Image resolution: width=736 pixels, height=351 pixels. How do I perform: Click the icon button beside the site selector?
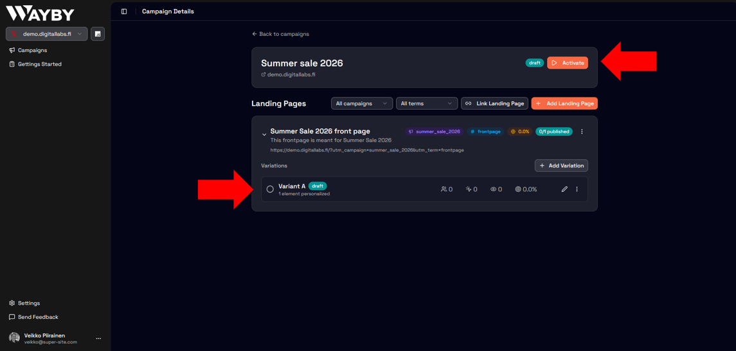coord(98,34)
